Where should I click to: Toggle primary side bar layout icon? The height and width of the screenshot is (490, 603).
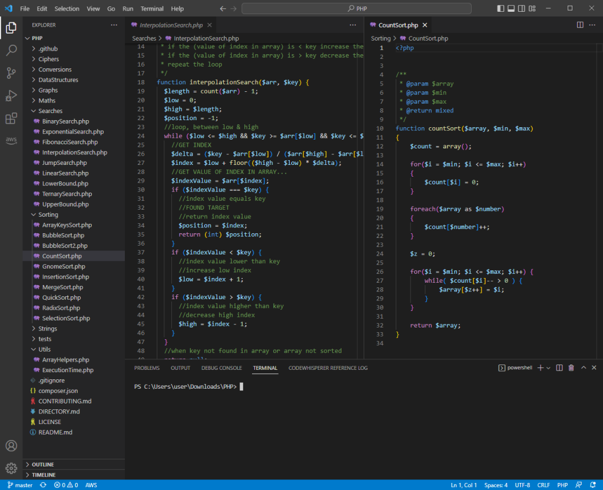point(501,8)
